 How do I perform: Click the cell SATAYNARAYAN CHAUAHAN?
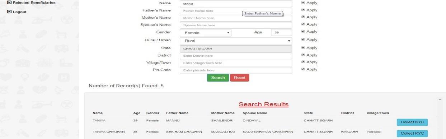[268, 132]
